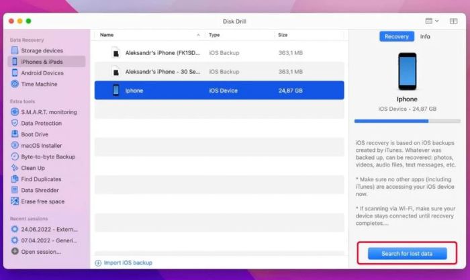Click the Clean Up sparkle icon
470x280 pixels.
click(15, 168)
